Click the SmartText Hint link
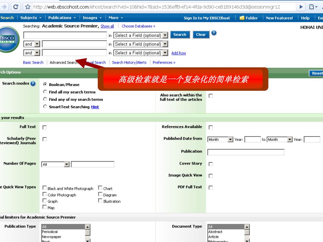Image resolution: width=323 pixels, height=242 pixels. [95, 107]
